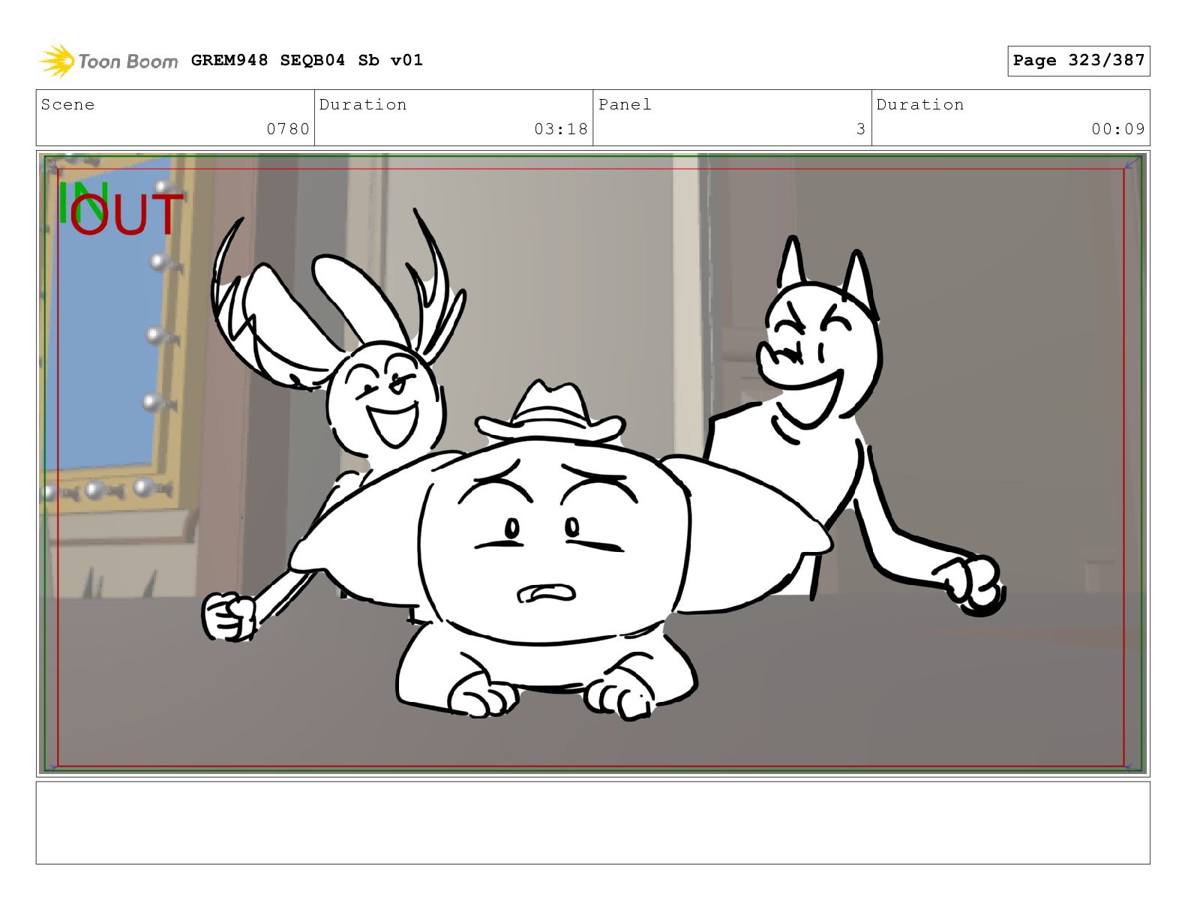
Task: Click the red OUT camera marker
Action: coord(127,214)
